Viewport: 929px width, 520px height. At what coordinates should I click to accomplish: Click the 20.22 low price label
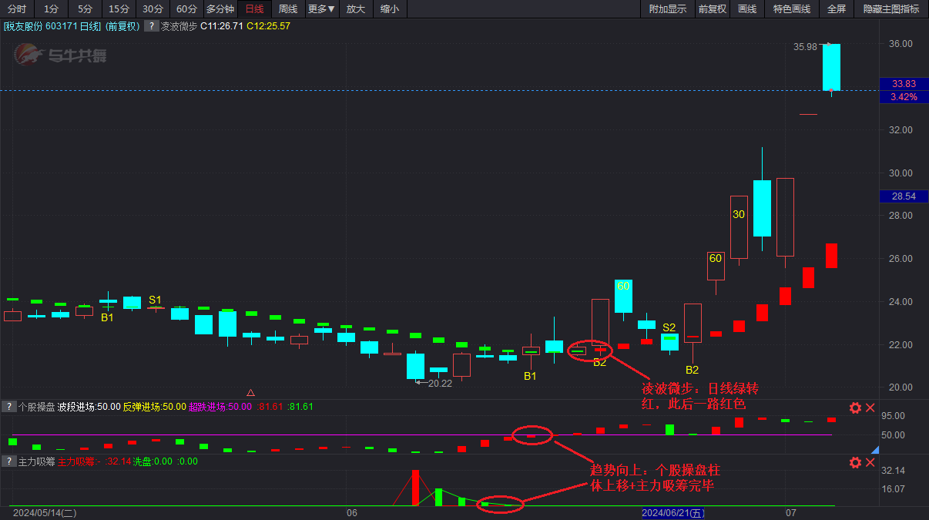coord(440,383)
